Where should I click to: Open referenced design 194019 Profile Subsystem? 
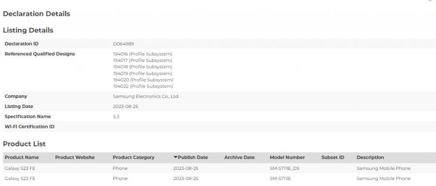(143, 73)
